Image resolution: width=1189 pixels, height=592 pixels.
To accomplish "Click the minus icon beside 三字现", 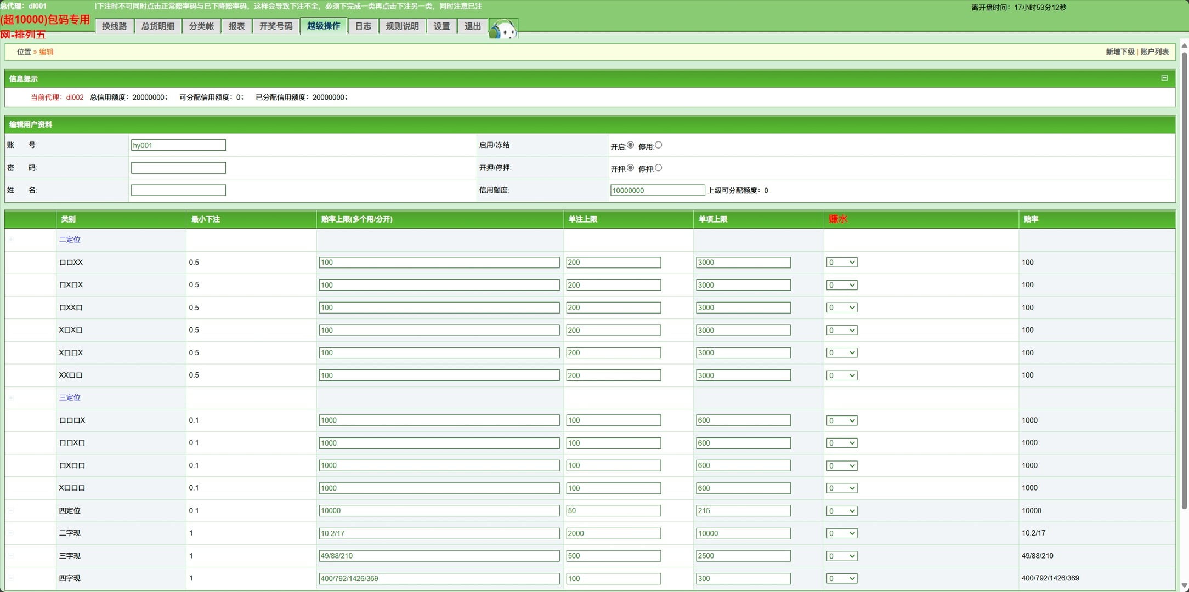I will [x=11, y=556].
